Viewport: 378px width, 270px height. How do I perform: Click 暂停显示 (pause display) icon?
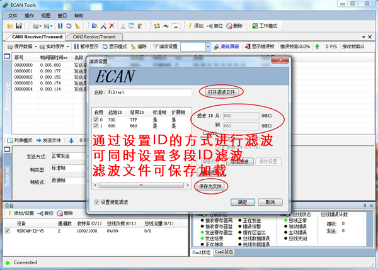pyautogui.click(x=77, y=47)
